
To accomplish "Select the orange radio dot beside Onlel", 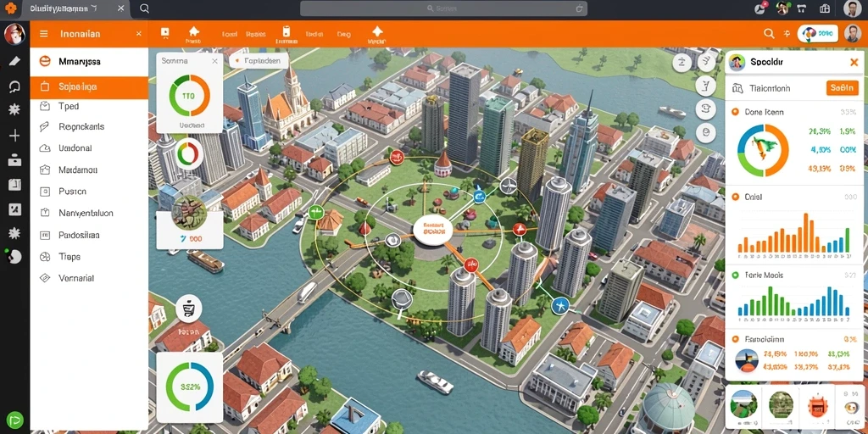I will pyautogui.click(x=735, y=197).
